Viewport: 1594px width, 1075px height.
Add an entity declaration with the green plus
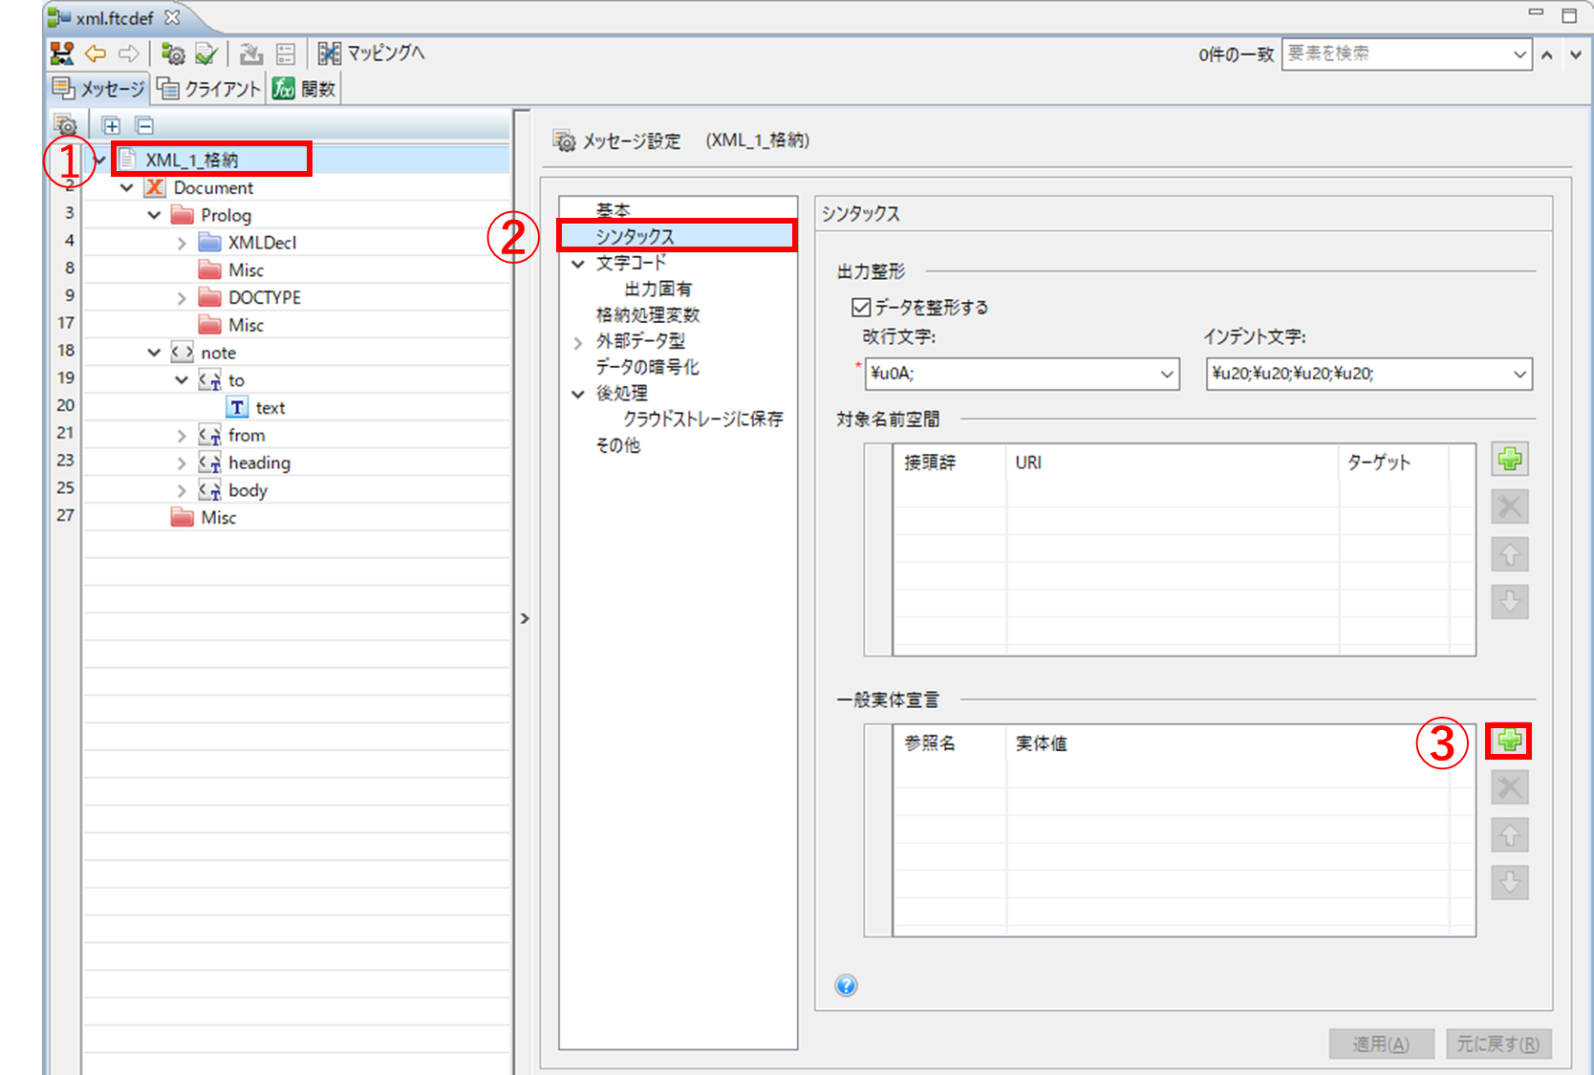pyautogui.click(x=1509, y=741)
